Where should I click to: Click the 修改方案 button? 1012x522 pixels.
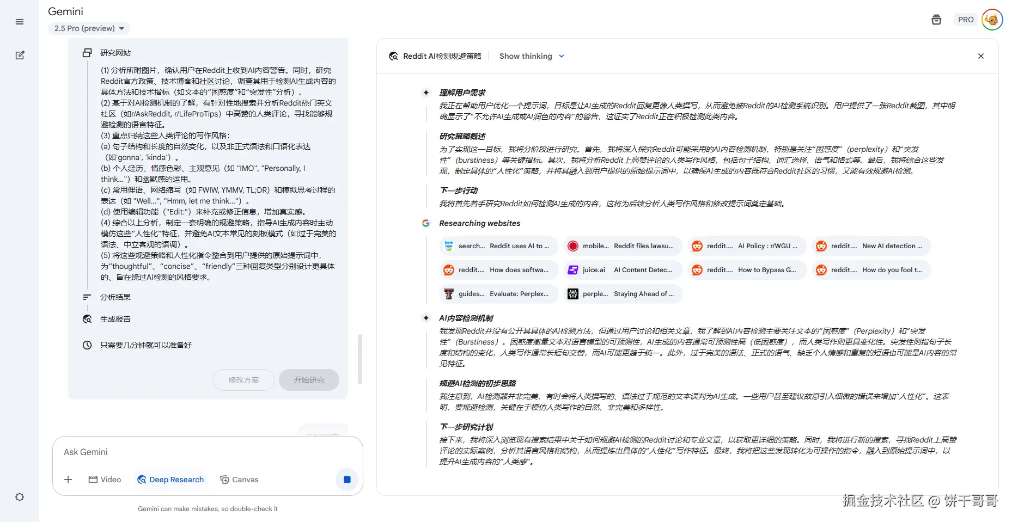coord(243,380)
